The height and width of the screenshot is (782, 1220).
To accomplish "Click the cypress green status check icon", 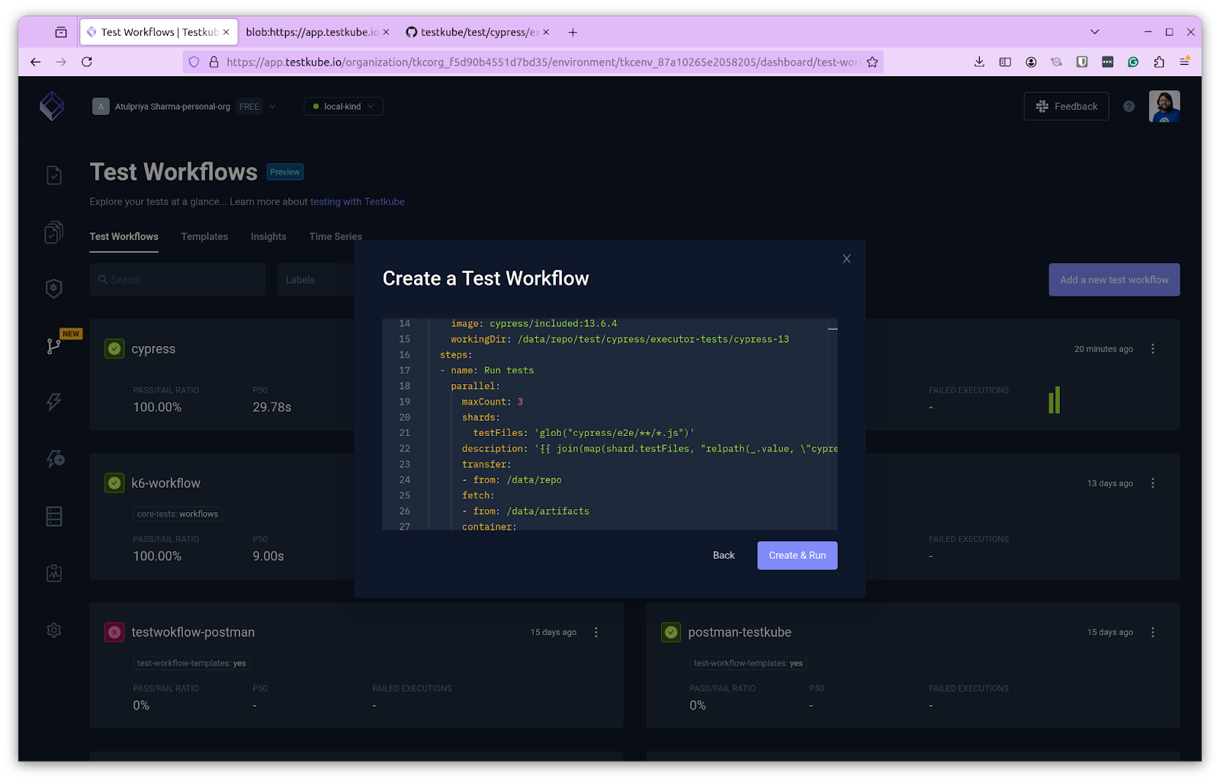I will 114,348.
